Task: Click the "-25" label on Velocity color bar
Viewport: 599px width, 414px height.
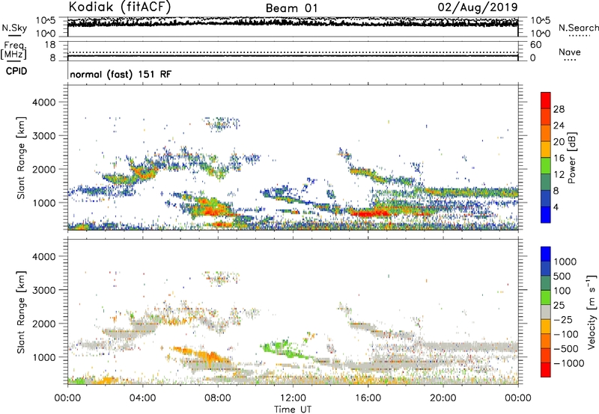Action: [563, 320]
